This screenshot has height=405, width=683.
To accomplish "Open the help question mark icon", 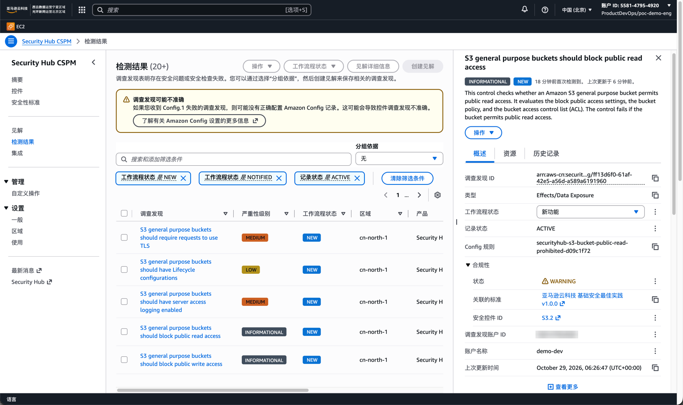I will coord(545,10).
